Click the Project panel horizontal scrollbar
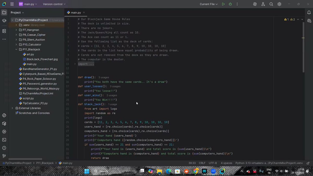The width and height of the screenshot is (313, 176). pos(26,159)
